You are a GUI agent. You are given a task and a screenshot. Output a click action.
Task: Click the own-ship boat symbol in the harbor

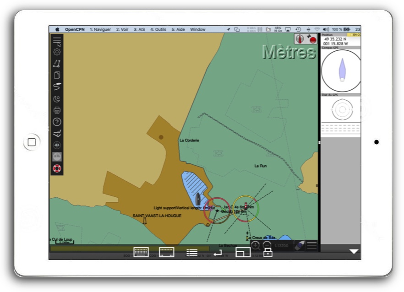pyautogui.click(x=197, y=199)
